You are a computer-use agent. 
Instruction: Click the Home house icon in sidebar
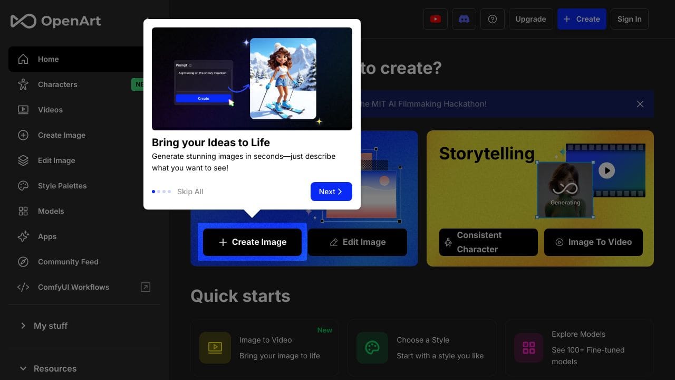point(23,59)
